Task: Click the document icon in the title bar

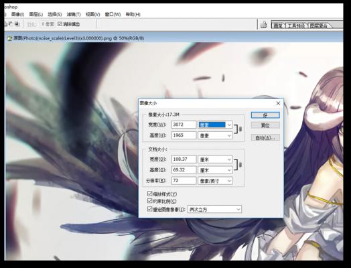Action: coord(9,38)
